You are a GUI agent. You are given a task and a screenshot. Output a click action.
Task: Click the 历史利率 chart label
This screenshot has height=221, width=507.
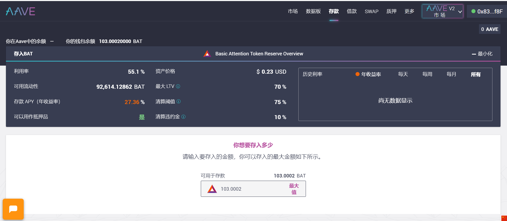312,74
